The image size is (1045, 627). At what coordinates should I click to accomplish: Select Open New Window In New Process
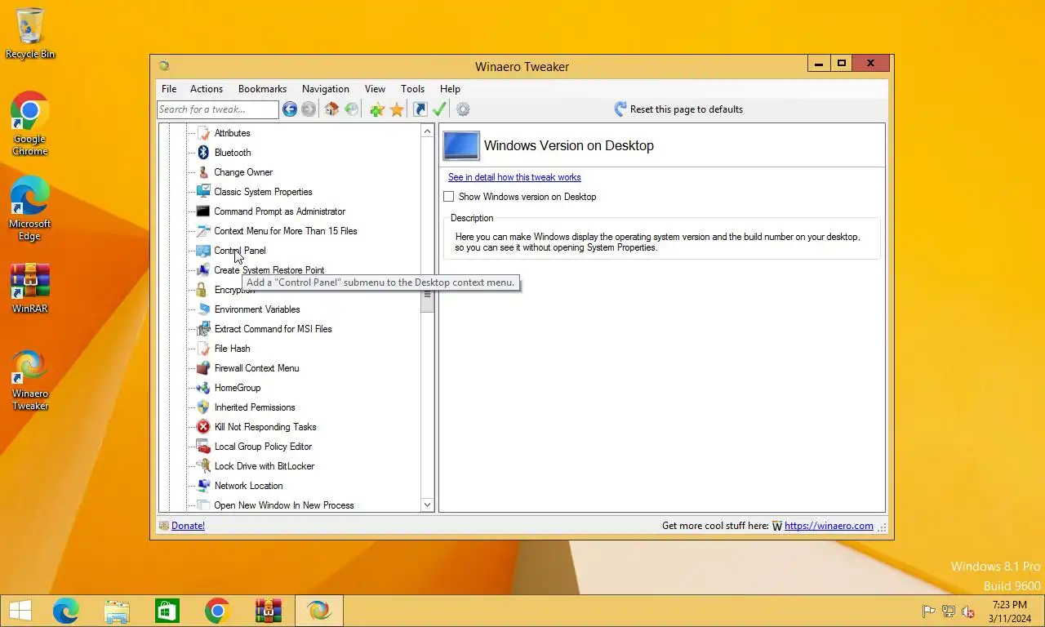click(x=284, y=505)
